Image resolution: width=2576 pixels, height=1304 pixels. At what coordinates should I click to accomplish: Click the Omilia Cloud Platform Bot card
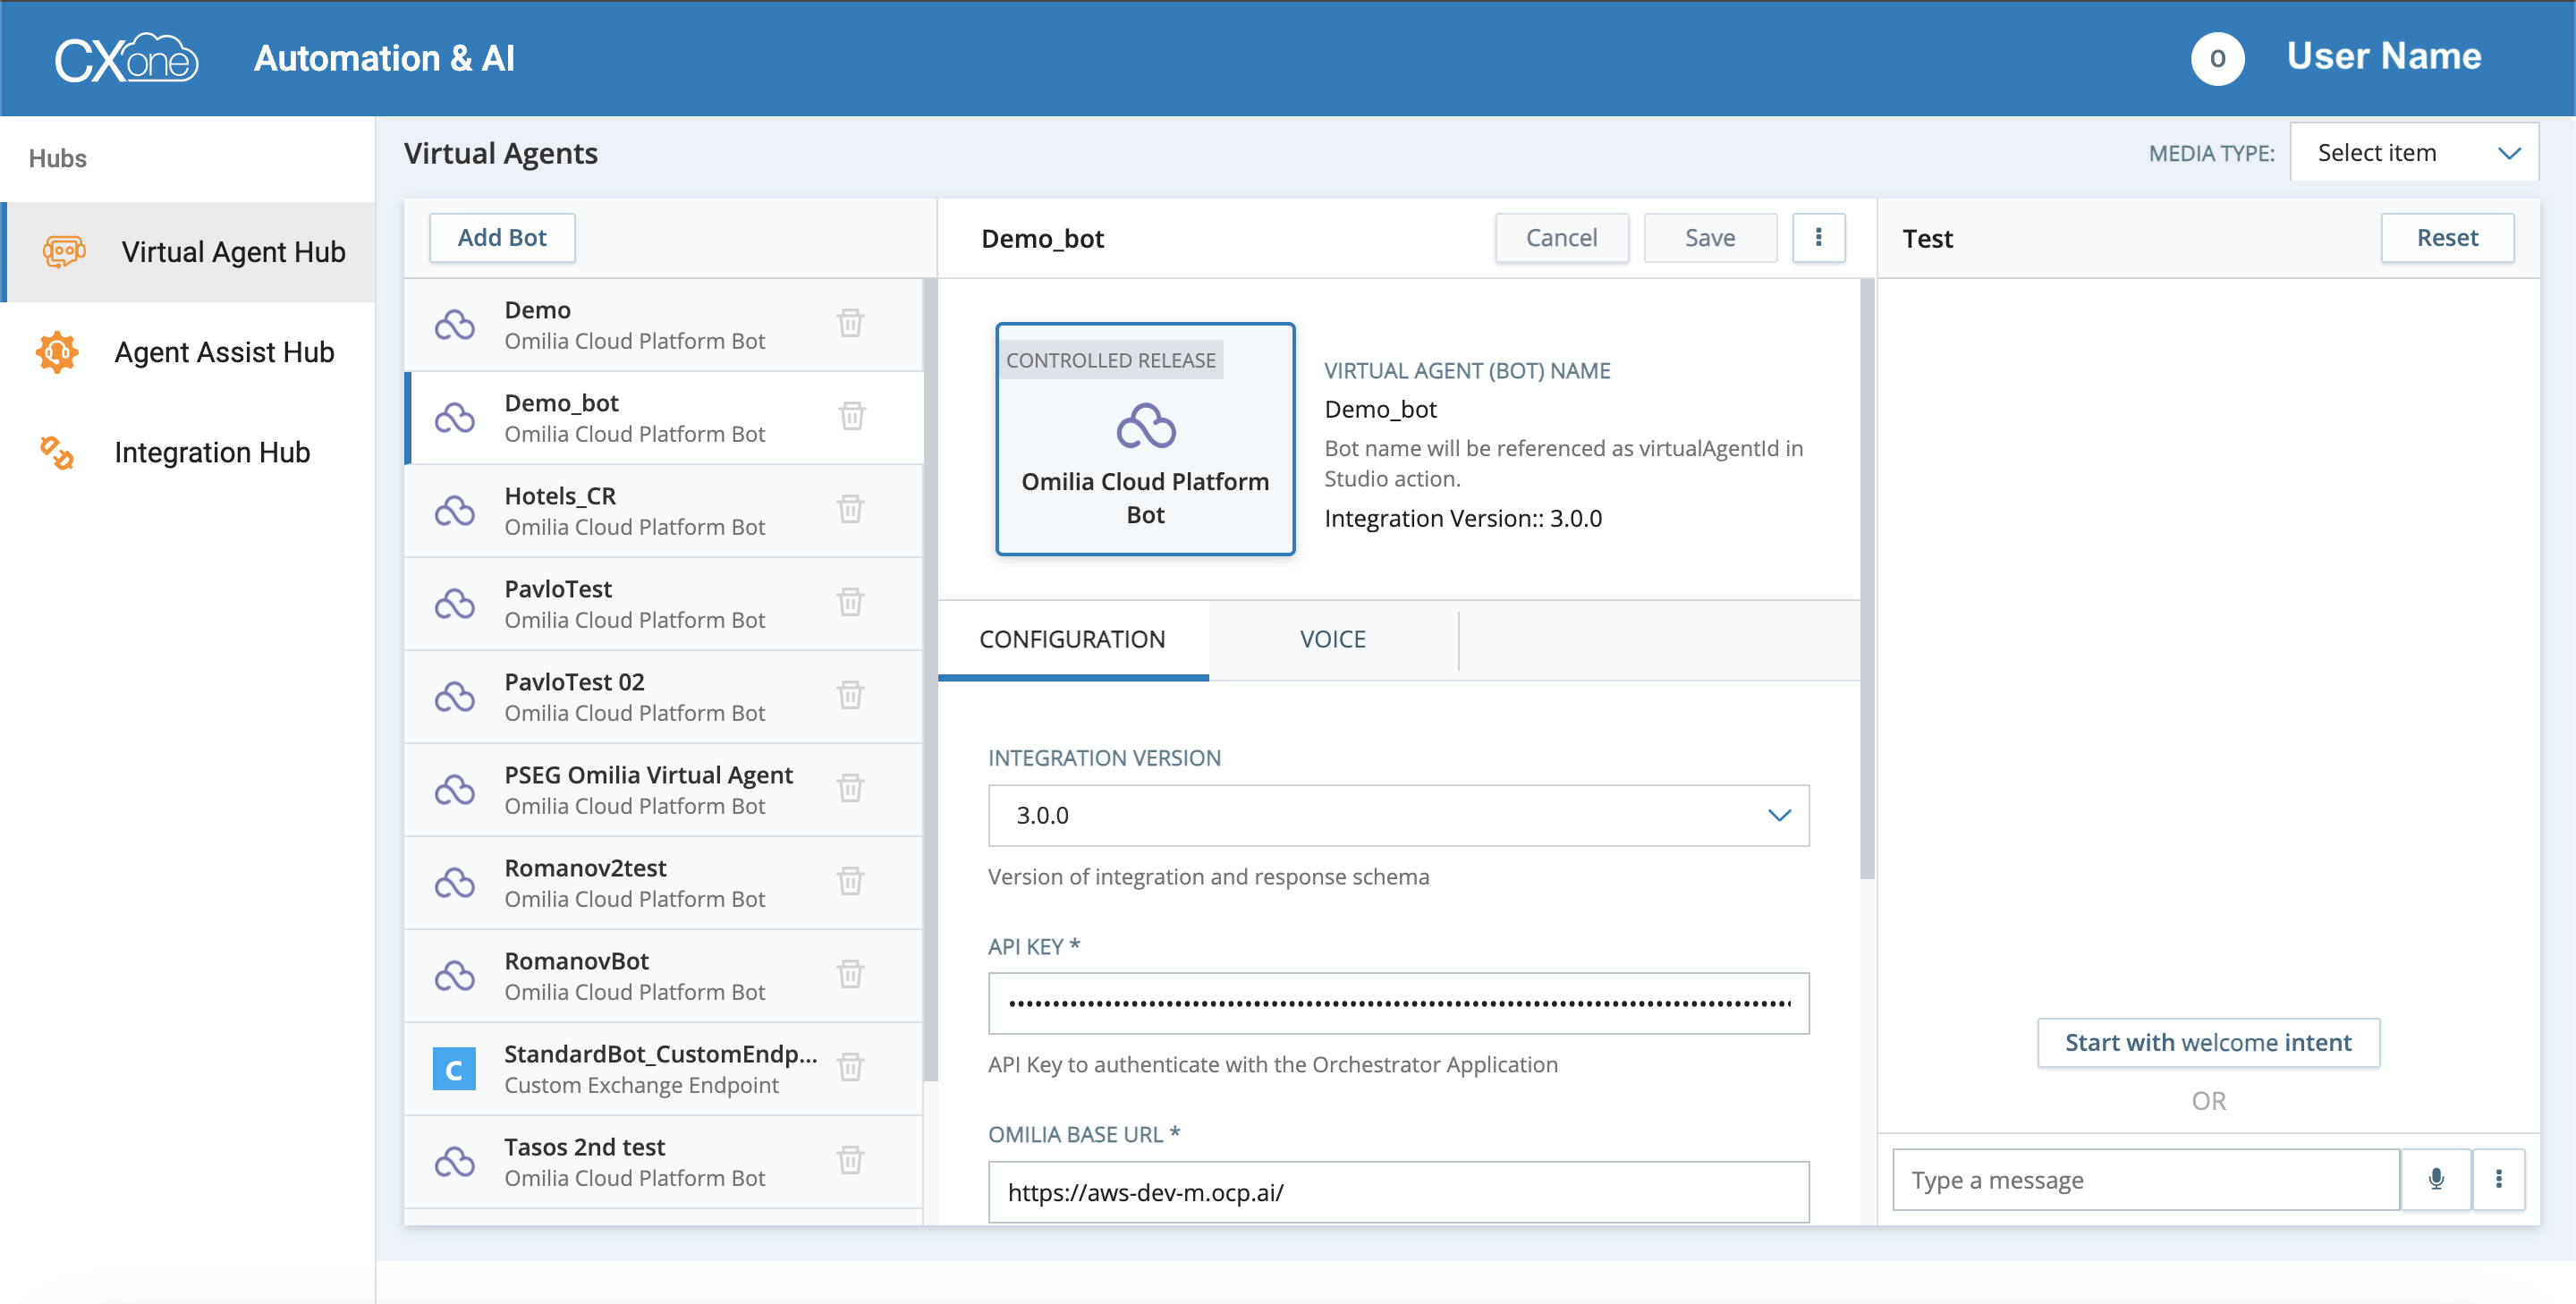tap(1145, 439)
